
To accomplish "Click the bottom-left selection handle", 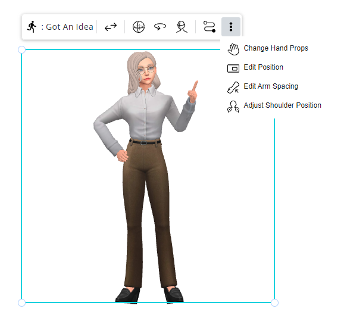I will [x=21, y=302].
